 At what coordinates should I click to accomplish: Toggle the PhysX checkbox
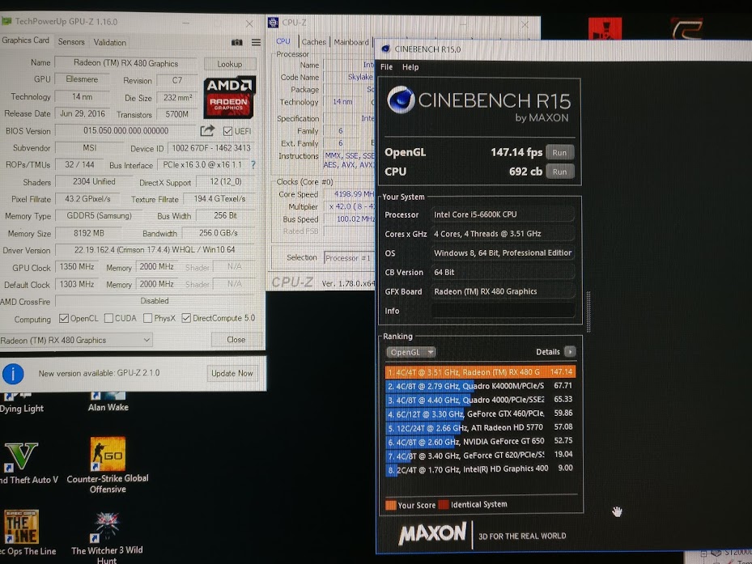(x=147, y=318)
